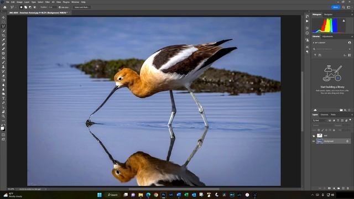Click the Photoshop search magnifier icon
The image size is (354, 199).
coord(343,7)
